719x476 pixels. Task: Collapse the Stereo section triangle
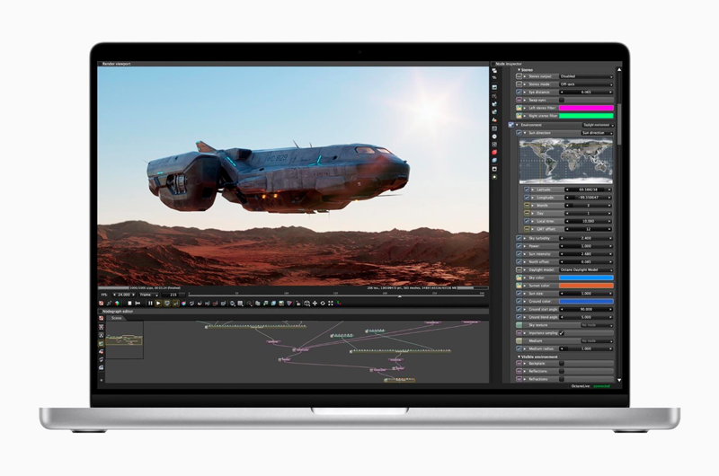519,70
